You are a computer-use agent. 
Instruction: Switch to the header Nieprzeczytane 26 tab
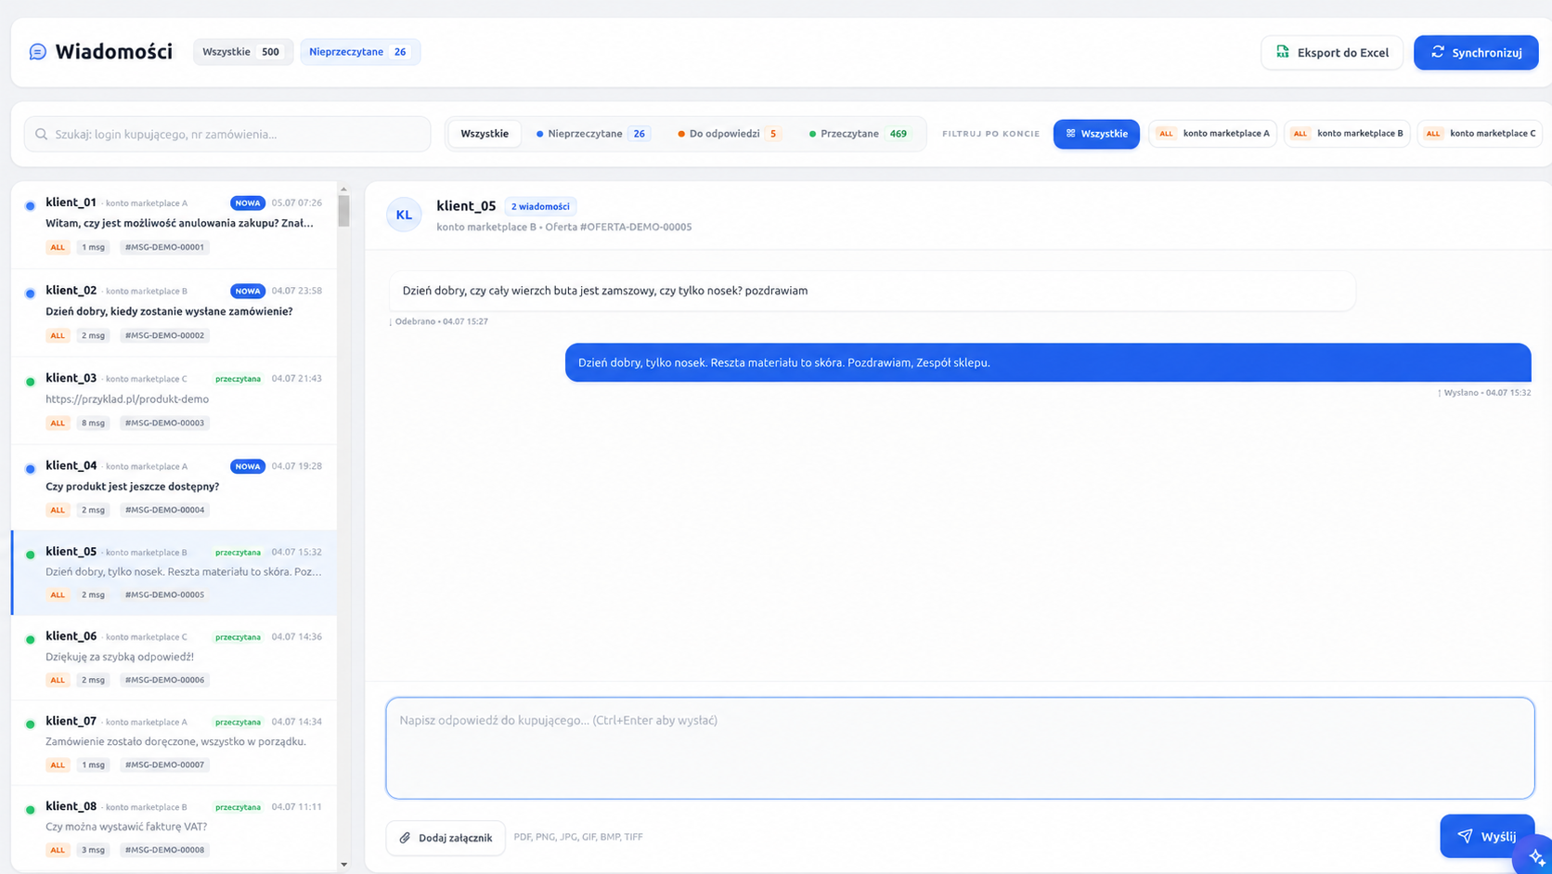(360, 52)
